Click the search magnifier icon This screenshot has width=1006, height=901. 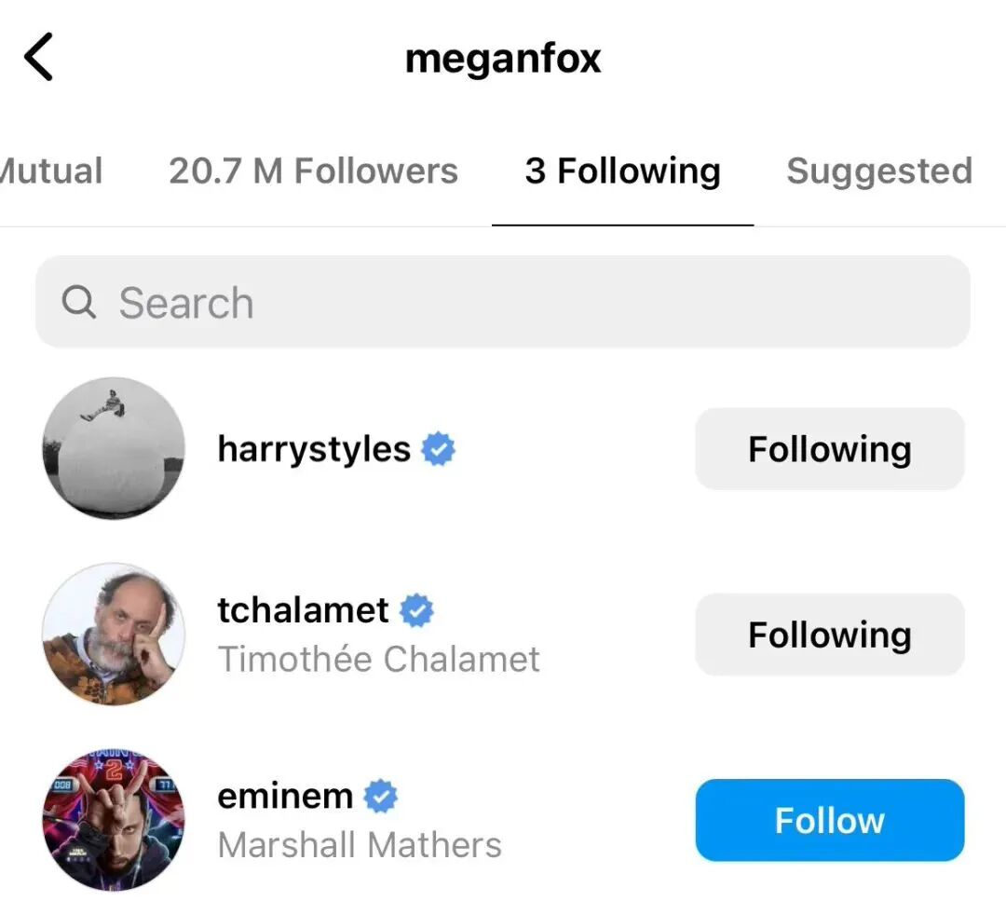coord(78,302)
